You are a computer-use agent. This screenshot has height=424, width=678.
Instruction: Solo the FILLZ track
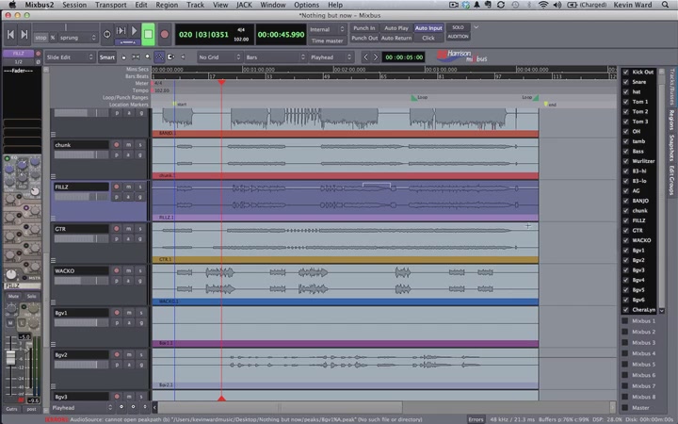pos(140,187)
